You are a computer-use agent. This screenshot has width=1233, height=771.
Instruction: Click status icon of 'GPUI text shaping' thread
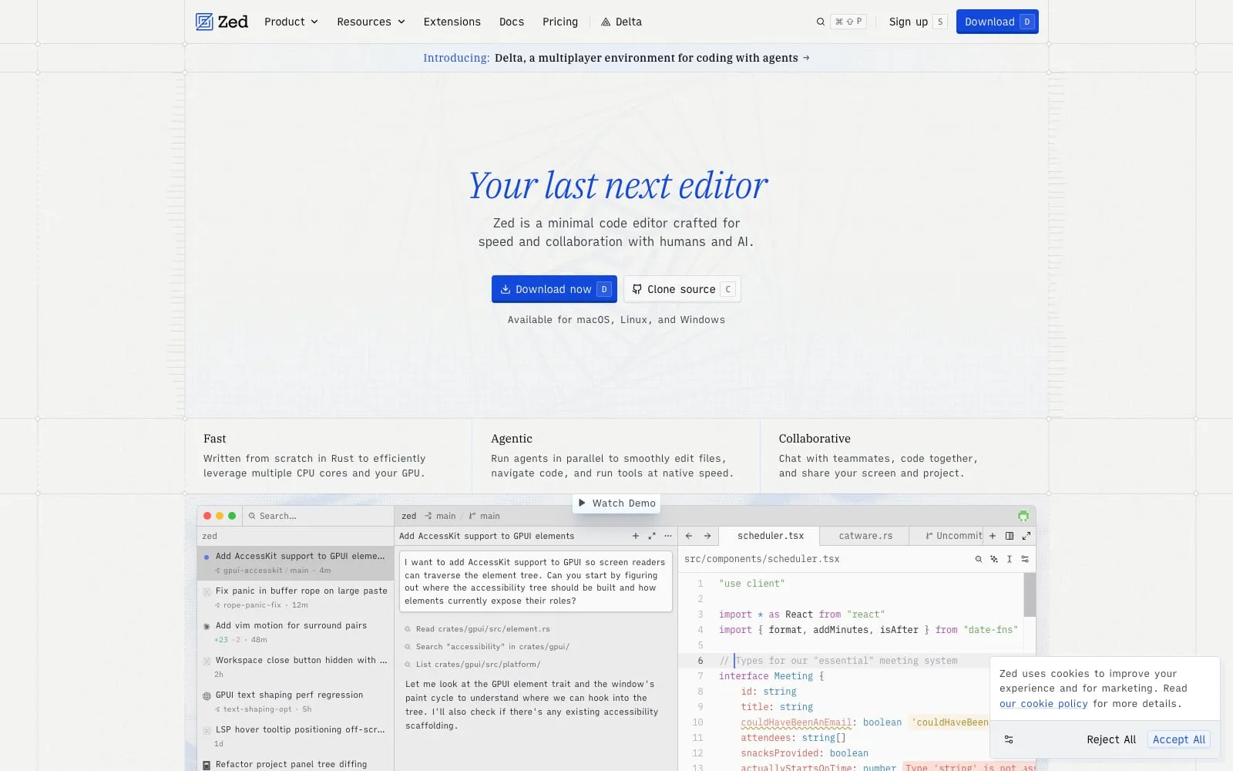click(207, 695)
